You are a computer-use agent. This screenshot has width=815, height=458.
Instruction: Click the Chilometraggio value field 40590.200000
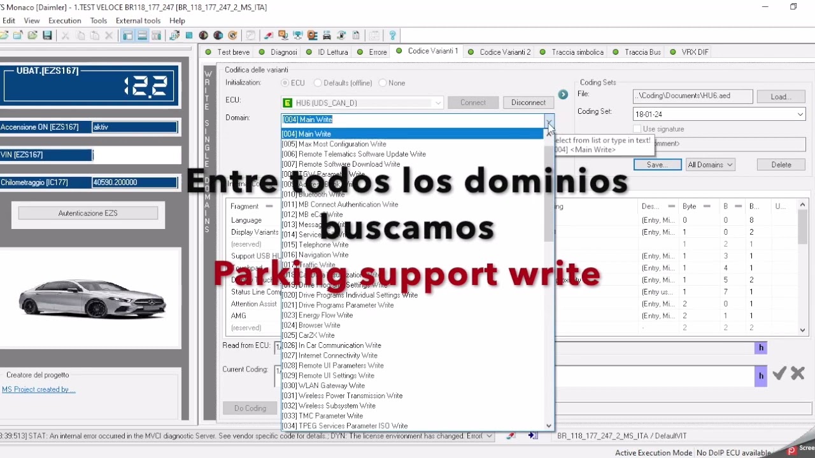pos(134,183)
